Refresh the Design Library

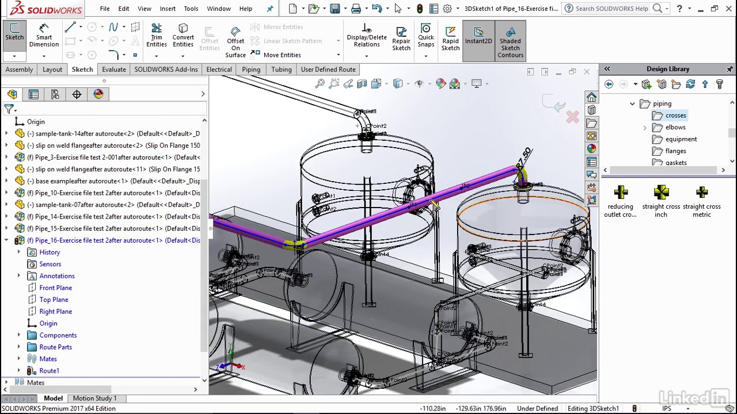point(690,85)
